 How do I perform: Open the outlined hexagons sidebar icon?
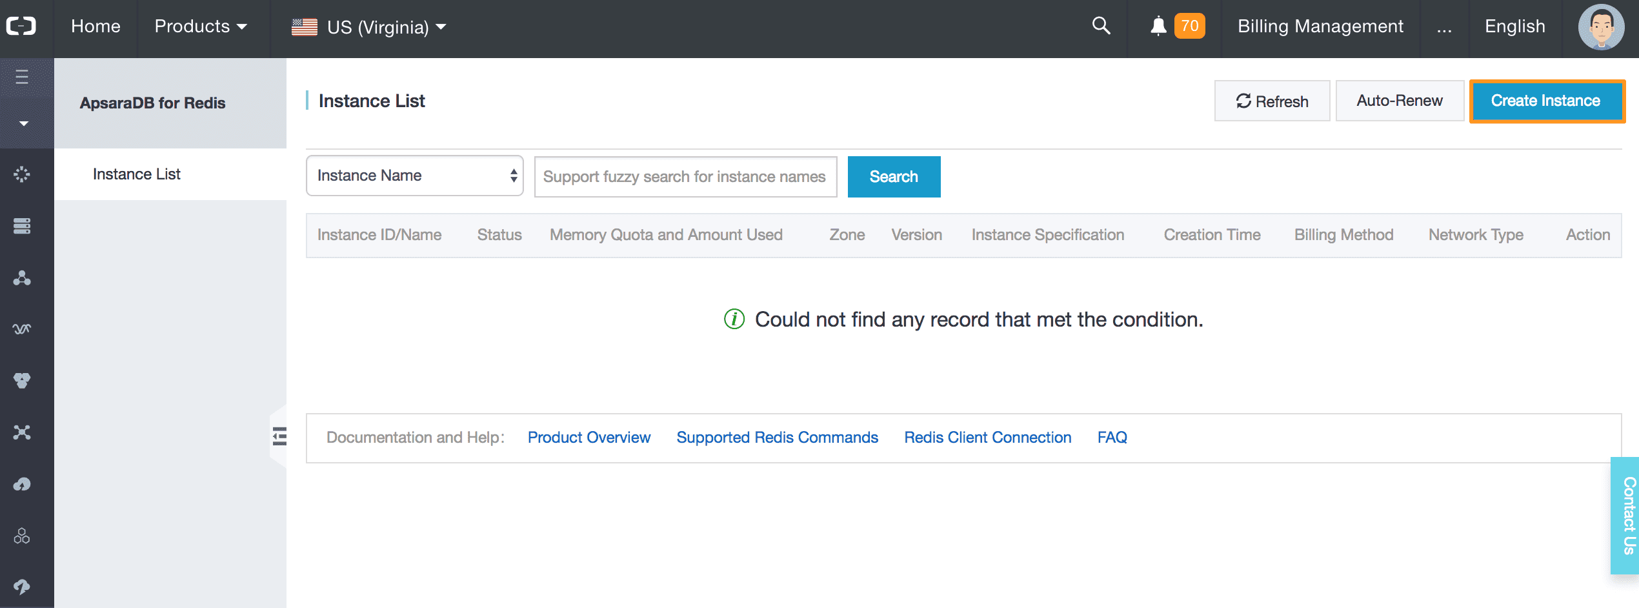[22, 536]
